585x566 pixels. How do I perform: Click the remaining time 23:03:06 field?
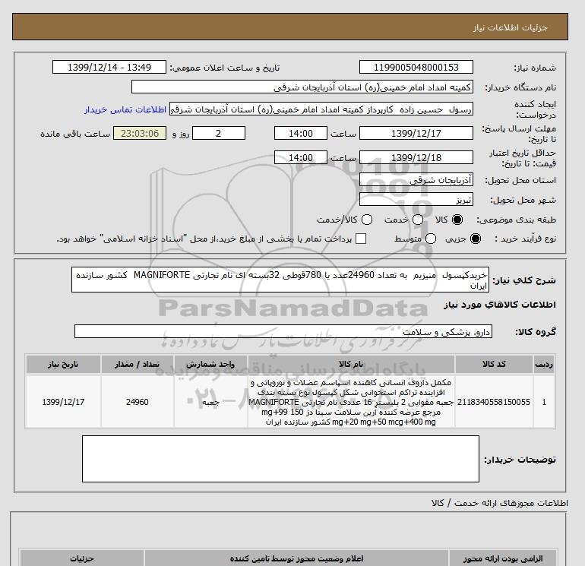coord(140,133)
